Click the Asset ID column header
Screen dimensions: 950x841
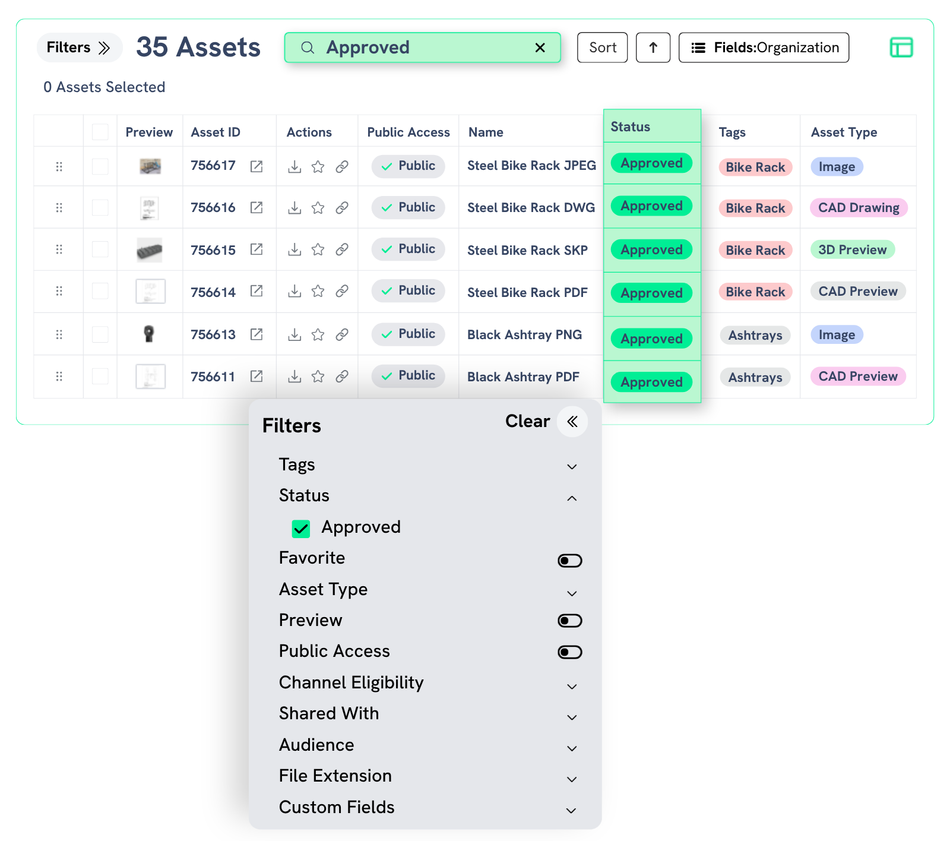click(x=216, y=132)
